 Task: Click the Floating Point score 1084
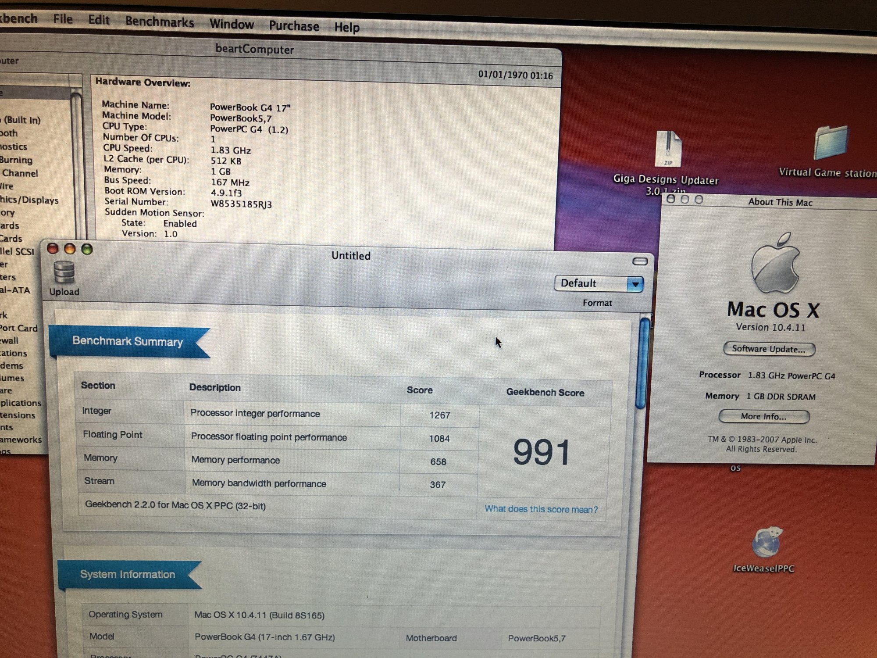[439, 438]
